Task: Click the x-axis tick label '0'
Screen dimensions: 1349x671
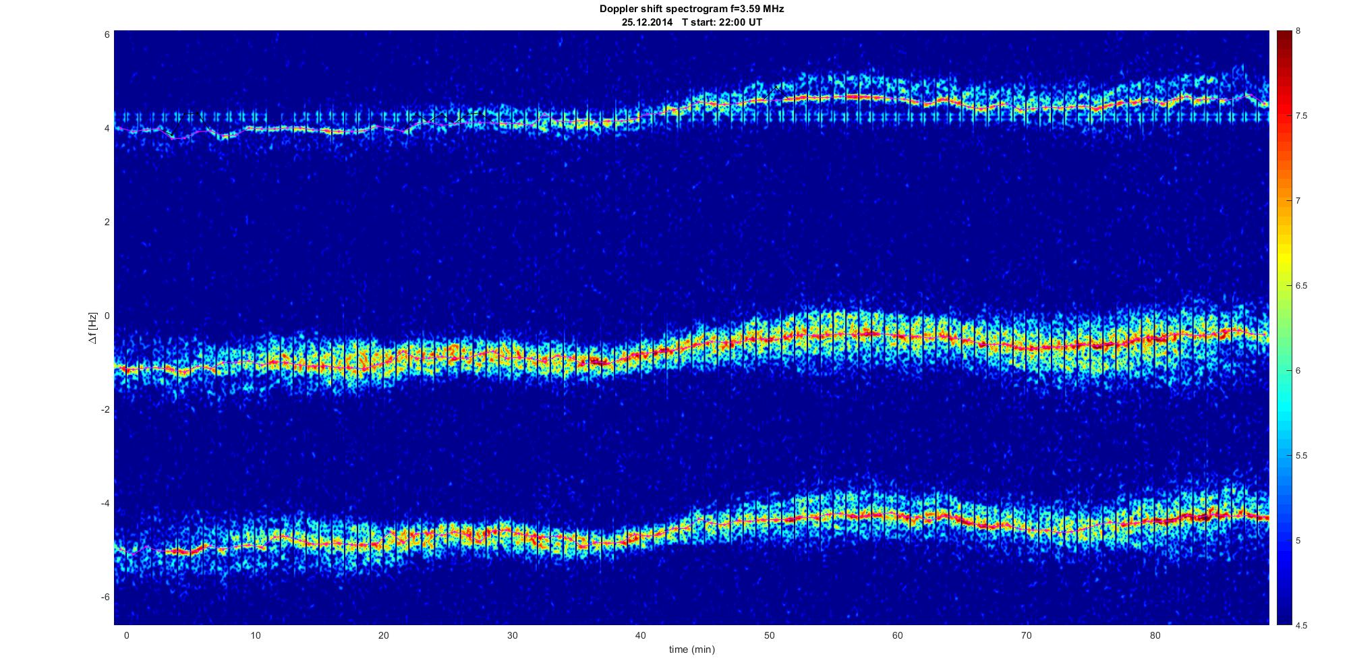Action: pyautogui.click(x=126, y=635)
